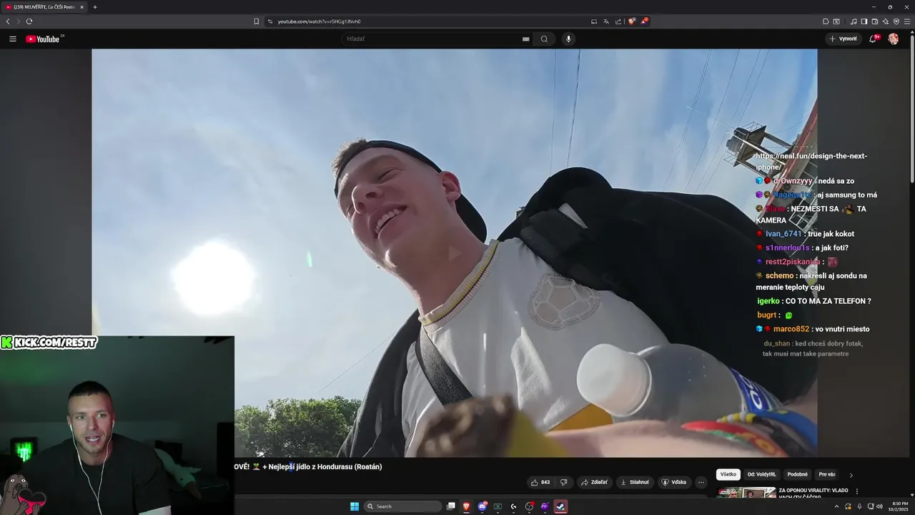
Task: Click the Vďaka thanks button
Action: tap(673, 482)
